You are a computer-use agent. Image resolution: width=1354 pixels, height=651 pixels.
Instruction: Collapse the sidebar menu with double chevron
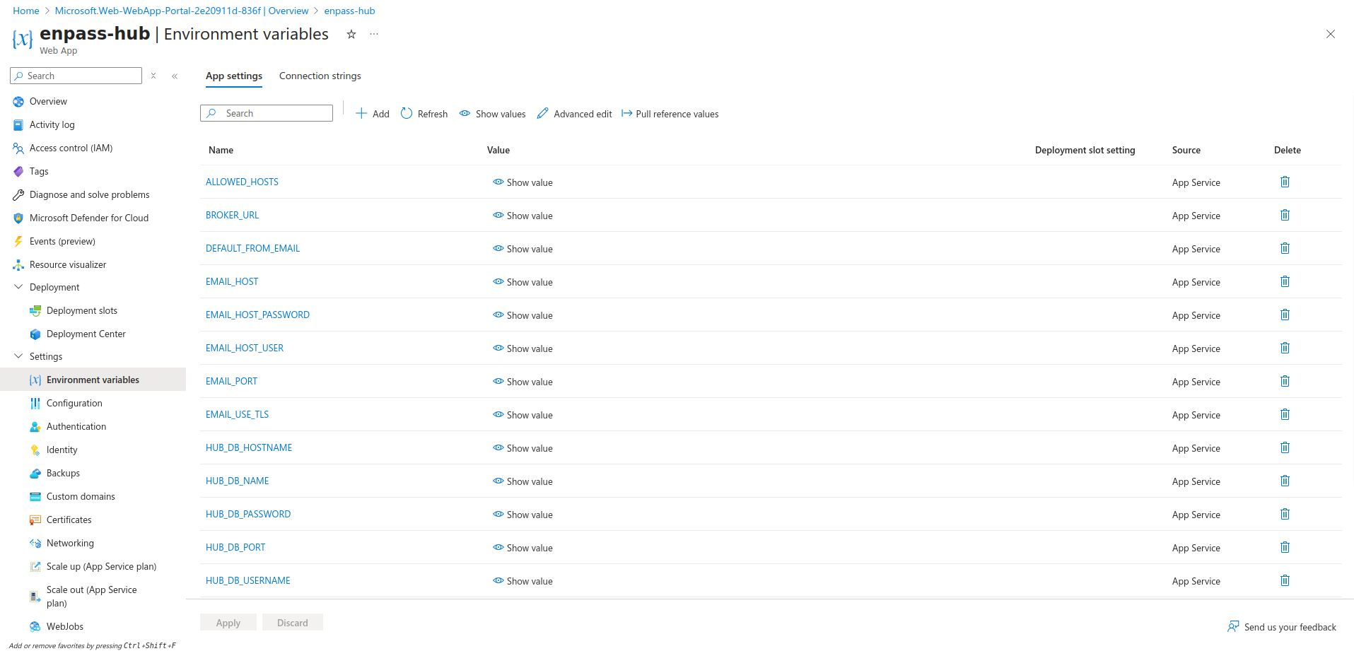[175, 76]
